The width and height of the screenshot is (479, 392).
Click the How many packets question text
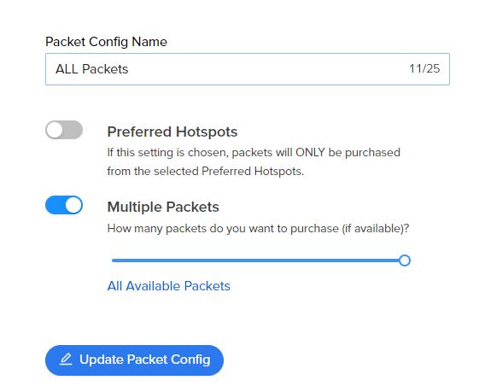click(x=258, y=229)
